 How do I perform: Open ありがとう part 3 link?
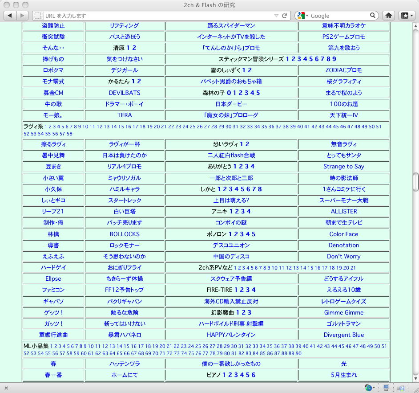point(247,167)
